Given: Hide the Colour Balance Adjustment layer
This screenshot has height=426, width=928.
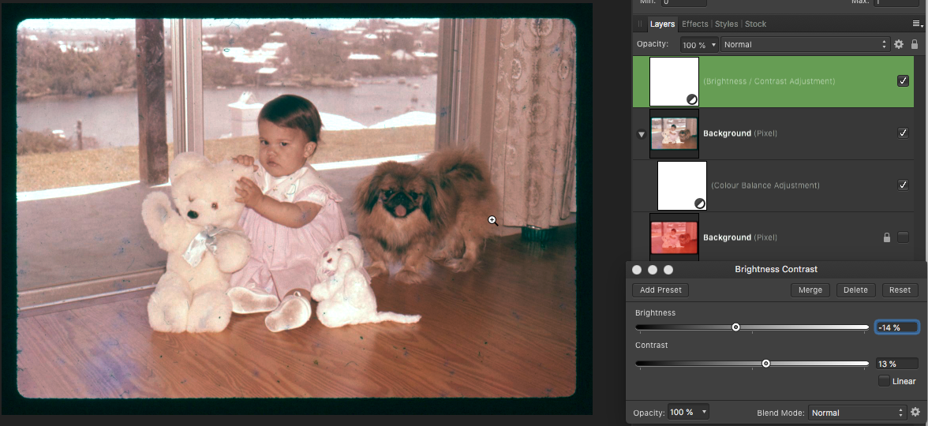Looking at the screenshot, I should click(x=903, y=185).
